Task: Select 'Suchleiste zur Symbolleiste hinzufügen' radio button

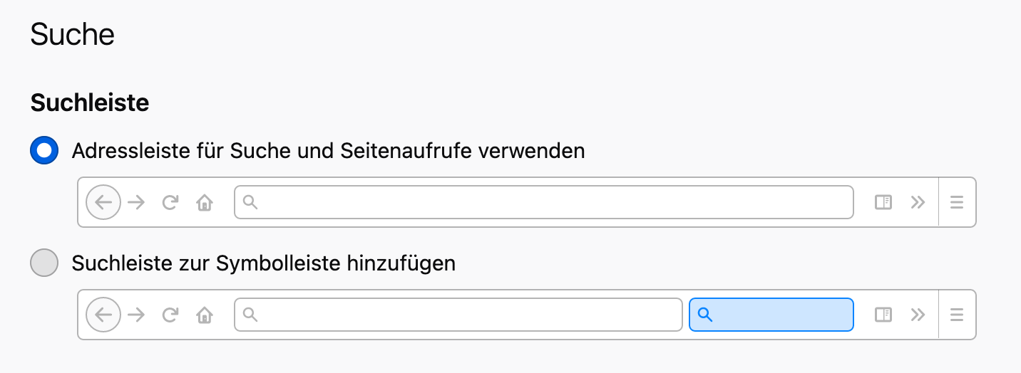Action: [x=44, y=263]
